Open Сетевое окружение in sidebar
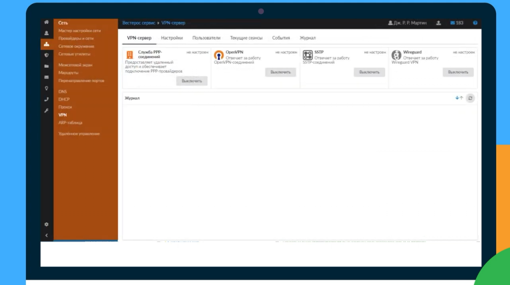Image resolution: width=510 pixels, height=285 pixels. click(76, 46)
